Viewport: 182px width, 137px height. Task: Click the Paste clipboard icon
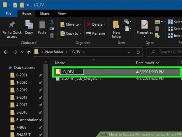pos(42,24)
